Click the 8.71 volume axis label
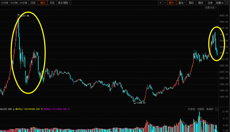Viewport: 230px width, 132px height. pyautogui.click(x=226, y=118)
